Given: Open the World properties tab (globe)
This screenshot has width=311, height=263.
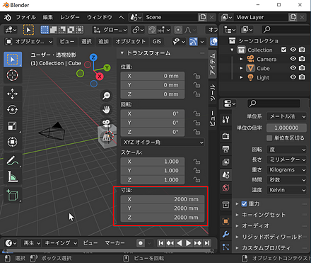Looking at the screenshot, I should (225, 188).
